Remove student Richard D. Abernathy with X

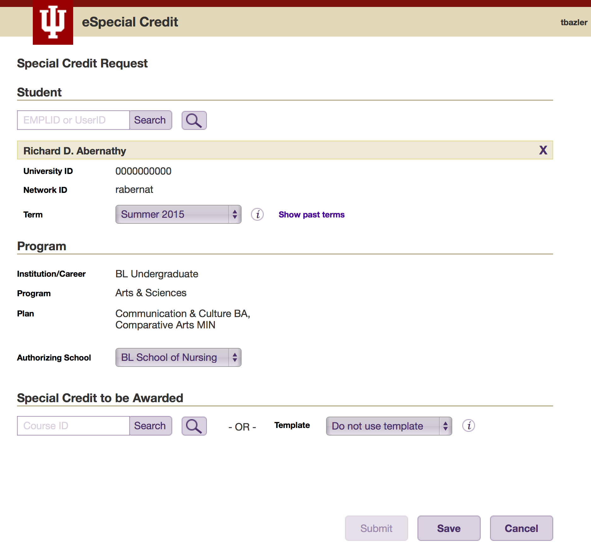[543, 150]
